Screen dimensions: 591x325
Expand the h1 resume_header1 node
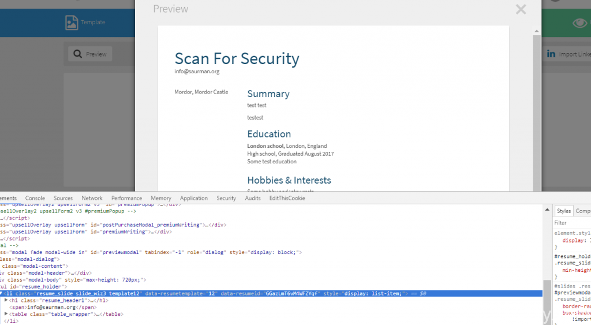pos(6,301)
